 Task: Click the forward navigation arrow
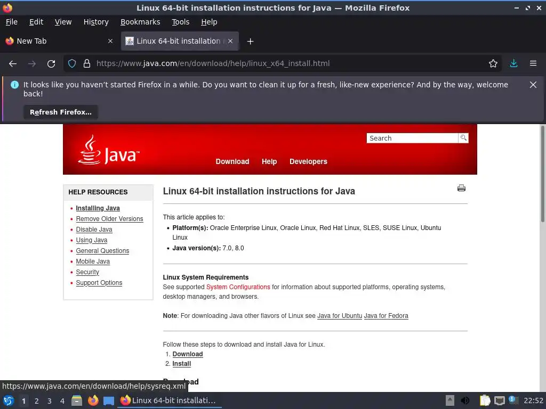tap(32, 64)
